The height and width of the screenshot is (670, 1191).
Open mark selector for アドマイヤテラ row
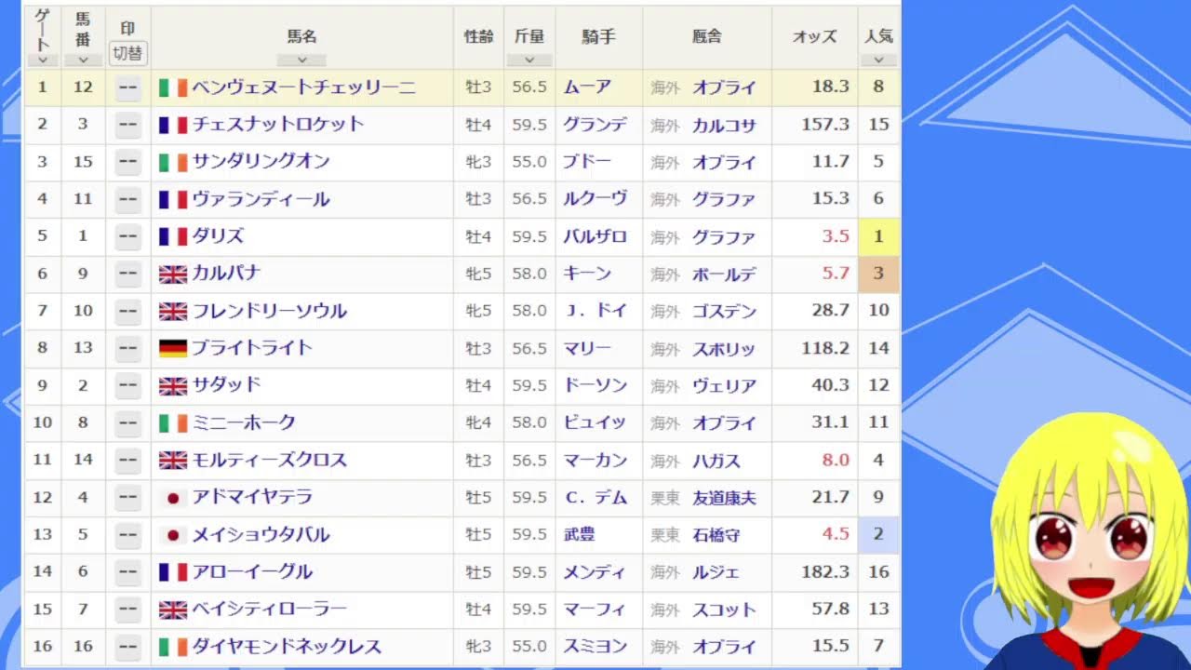point(127,498)
